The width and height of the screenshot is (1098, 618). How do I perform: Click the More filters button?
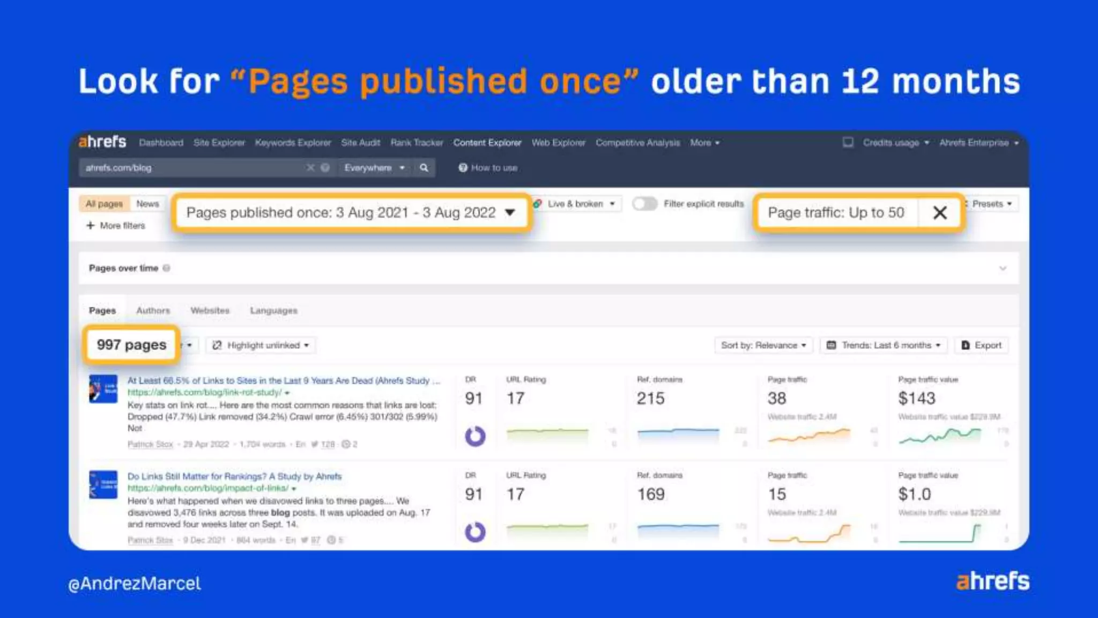coord(116,226)
